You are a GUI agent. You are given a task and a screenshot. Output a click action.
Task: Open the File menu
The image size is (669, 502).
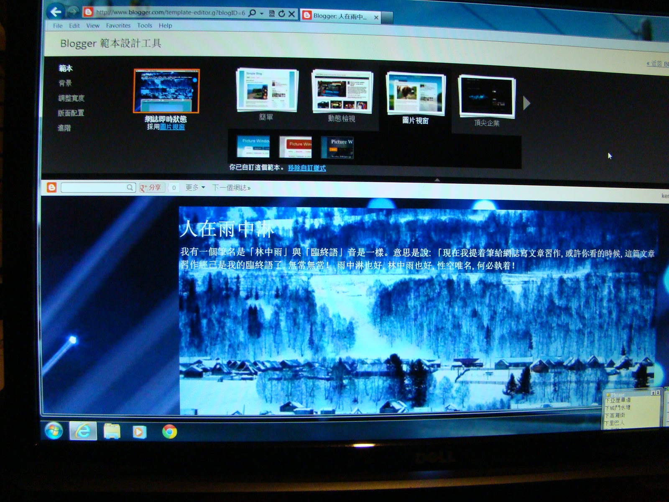pos(58,26)
